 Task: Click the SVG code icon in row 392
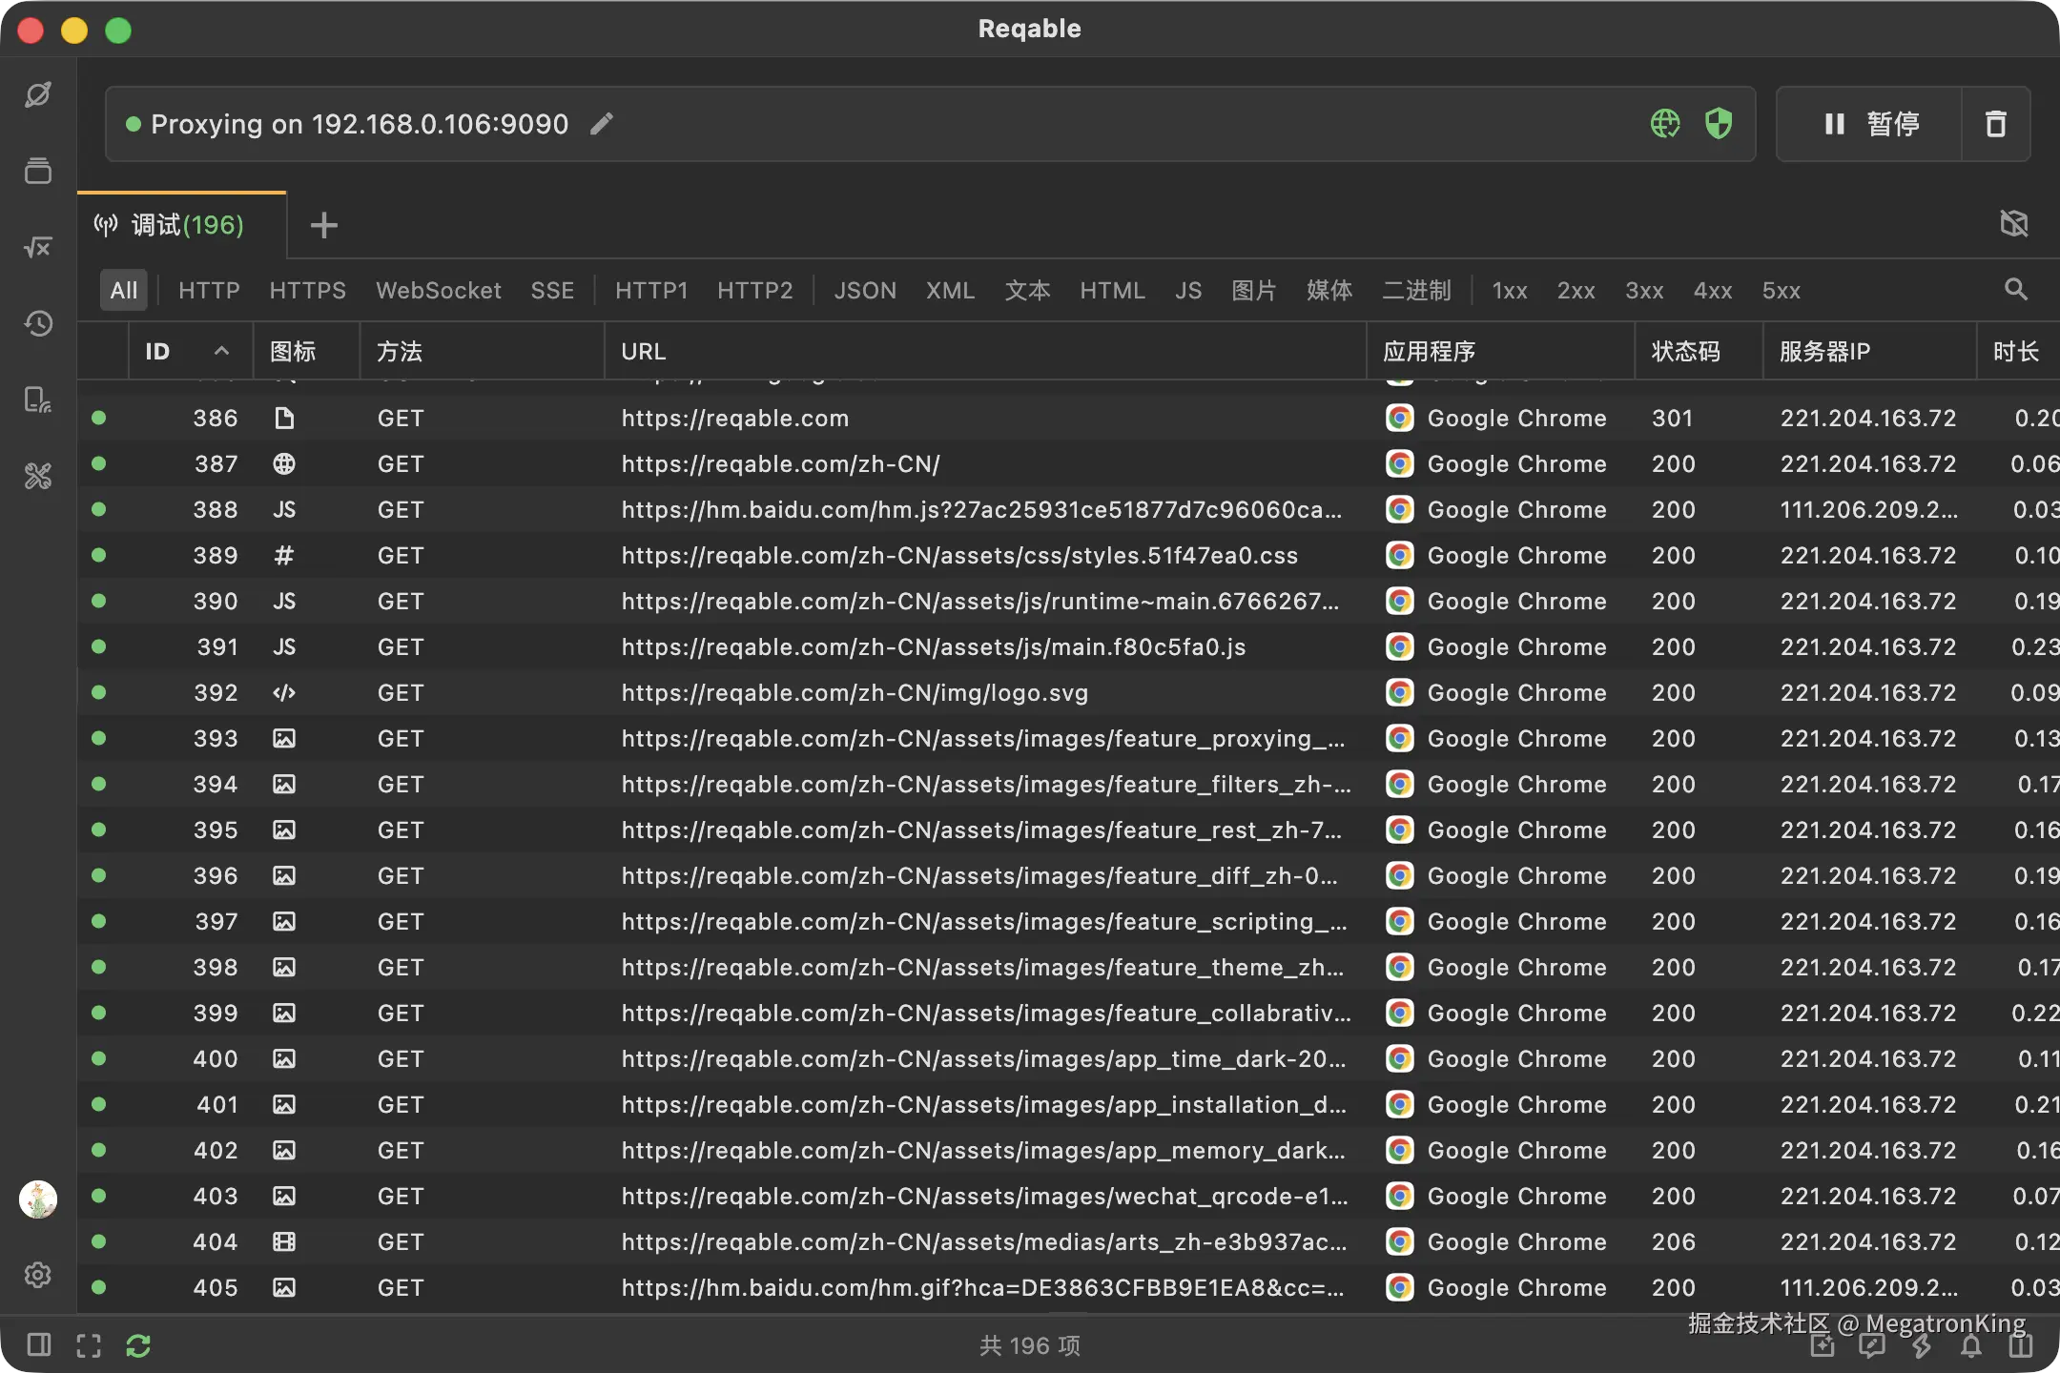click(284, 693)
